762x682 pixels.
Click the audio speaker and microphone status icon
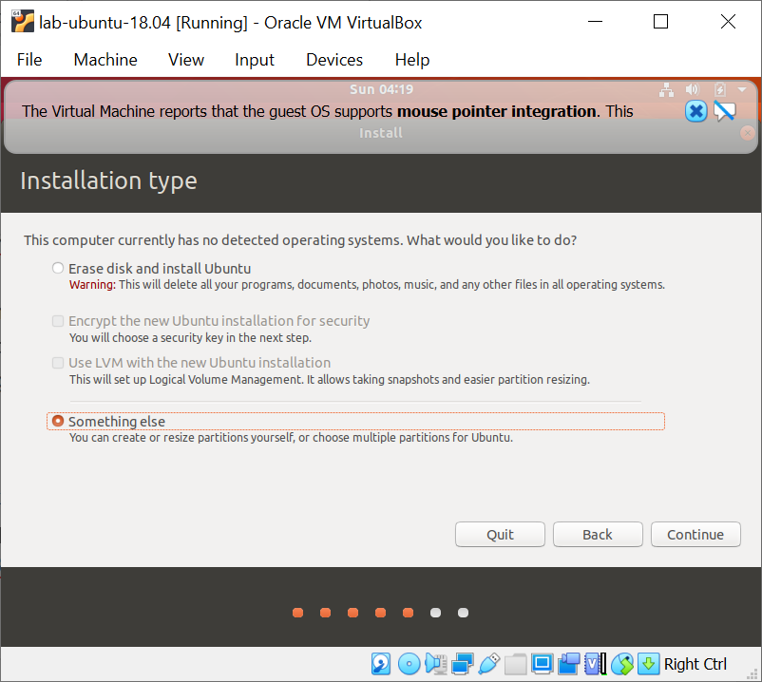[436, 664]
